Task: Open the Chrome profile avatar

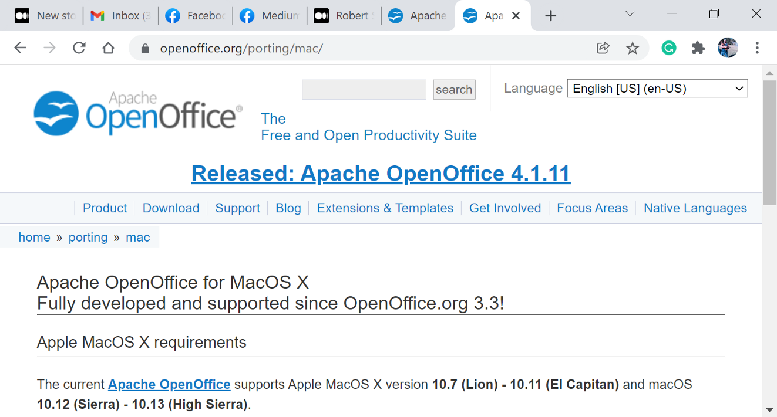Action: [x=728, y=48]
